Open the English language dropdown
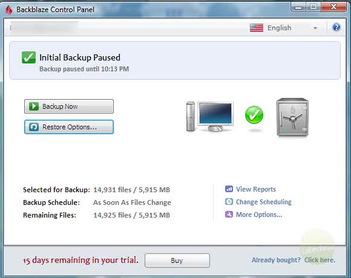351x278 pixels. (x=284, y=28)
